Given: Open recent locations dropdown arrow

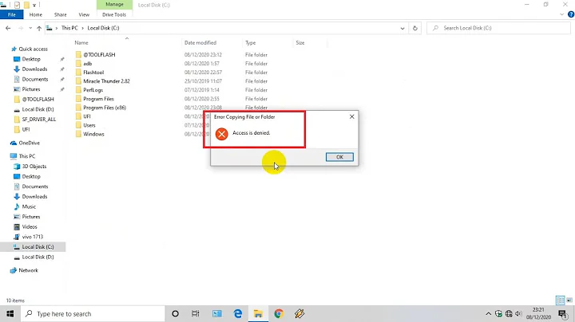Looking at the screenshot, I should (30, 28).
